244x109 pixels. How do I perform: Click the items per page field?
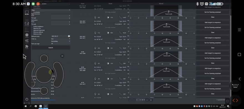tap(61, 44)
